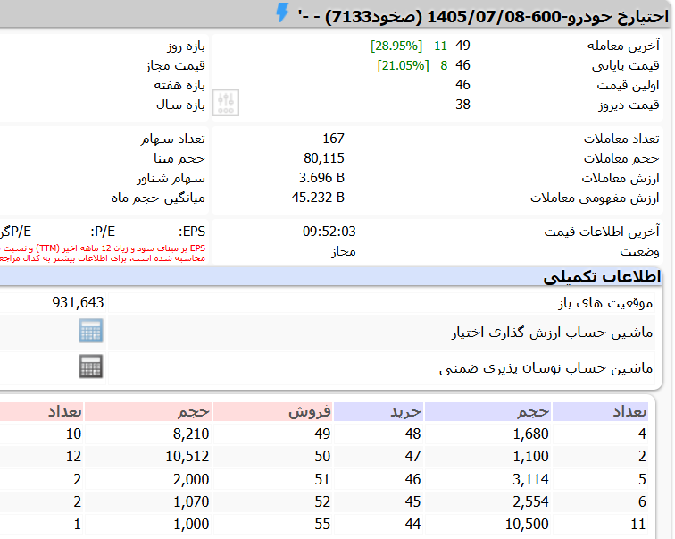Screen dimensions: 675x539
Task: Click the میانگین حجم ماه label
Action: (x=158, y=198)
